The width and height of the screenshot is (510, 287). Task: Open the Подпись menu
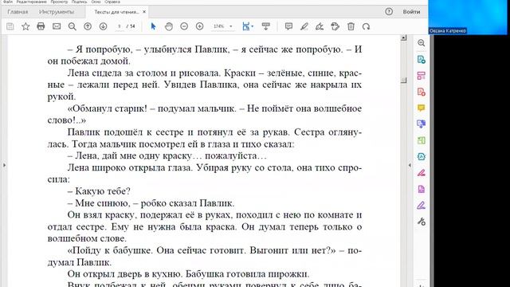click(79, 2)
